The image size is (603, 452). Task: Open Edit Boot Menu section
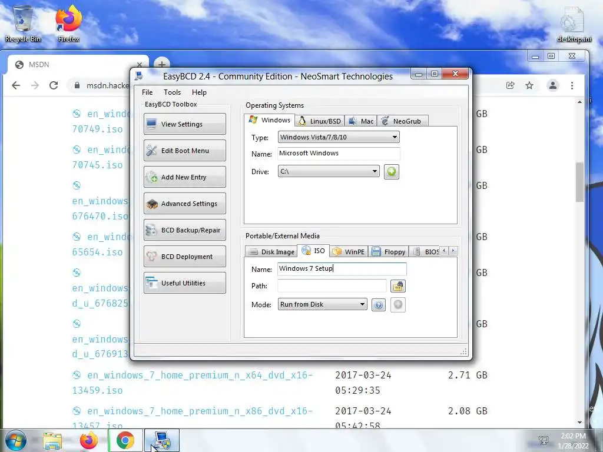click(184, 150)
